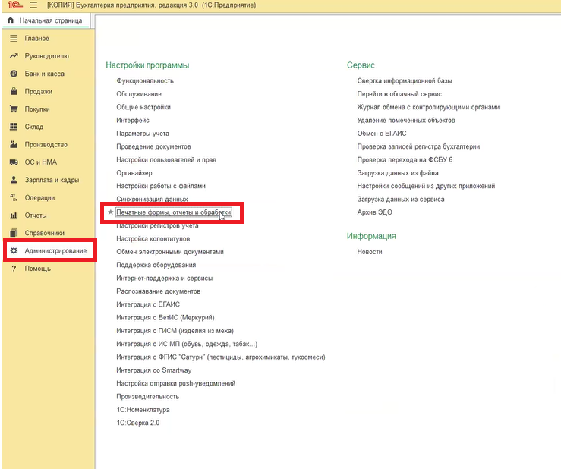Open Печатные формы, отчеты и обработки

point(174,212)
